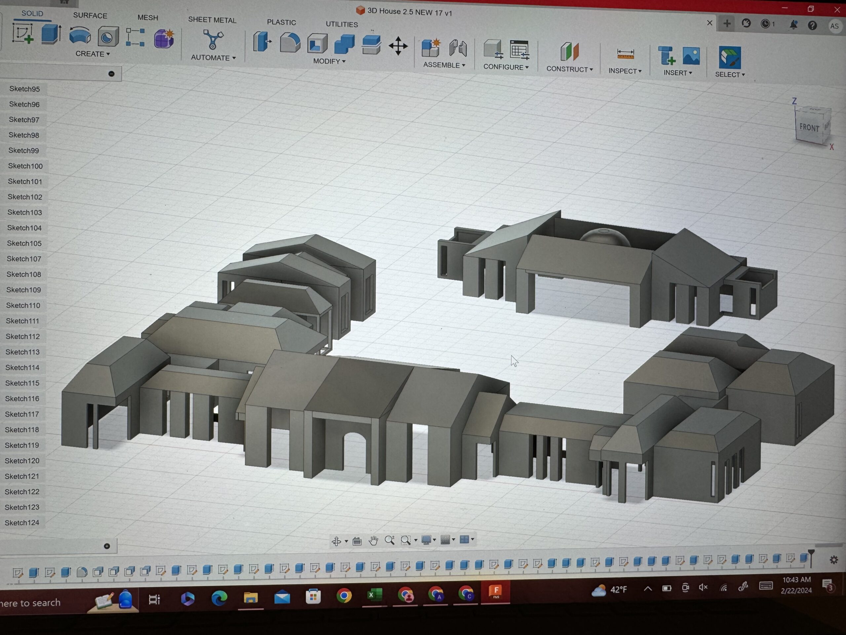Click the Joint tool in Assemble
This screenshot has height=635, width=846.
[458, 49]
